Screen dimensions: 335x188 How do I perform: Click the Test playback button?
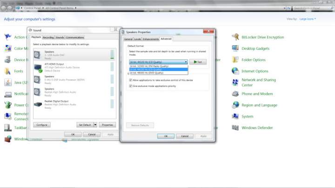click(x=198, y=62)
